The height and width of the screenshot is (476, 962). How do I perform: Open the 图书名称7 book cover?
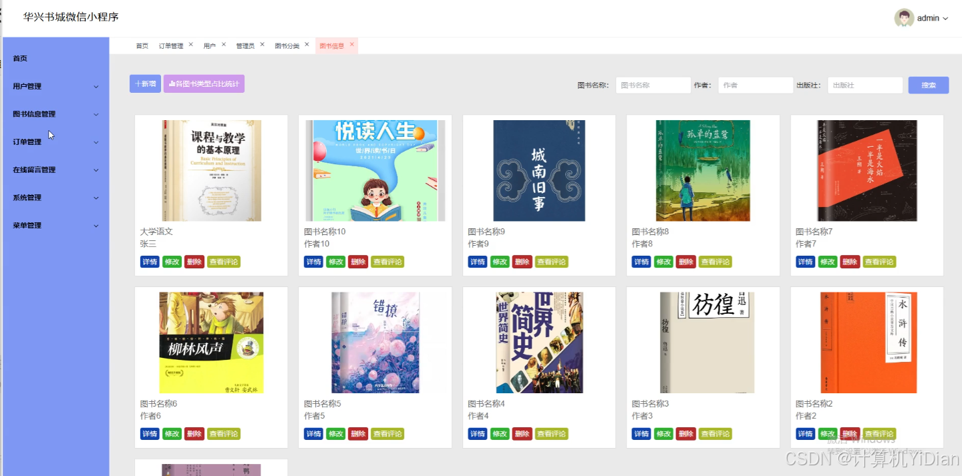pyautogui.click(x=867, y=170)
